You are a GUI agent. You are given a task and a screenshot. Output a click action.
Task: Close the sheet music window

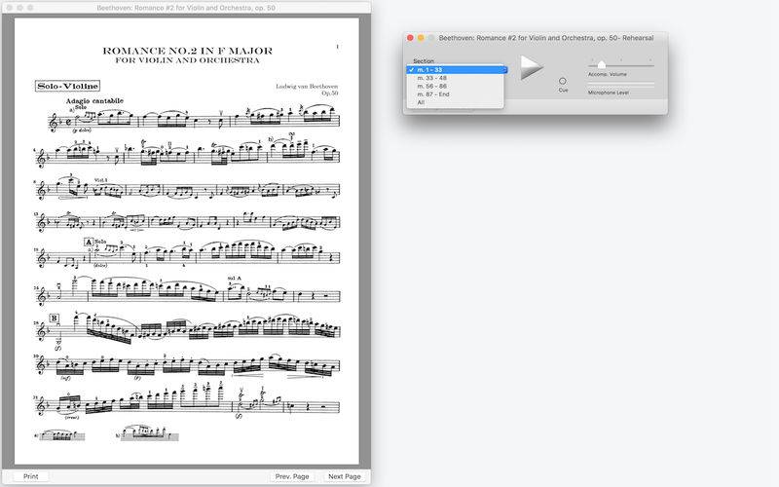pos(9,7)
